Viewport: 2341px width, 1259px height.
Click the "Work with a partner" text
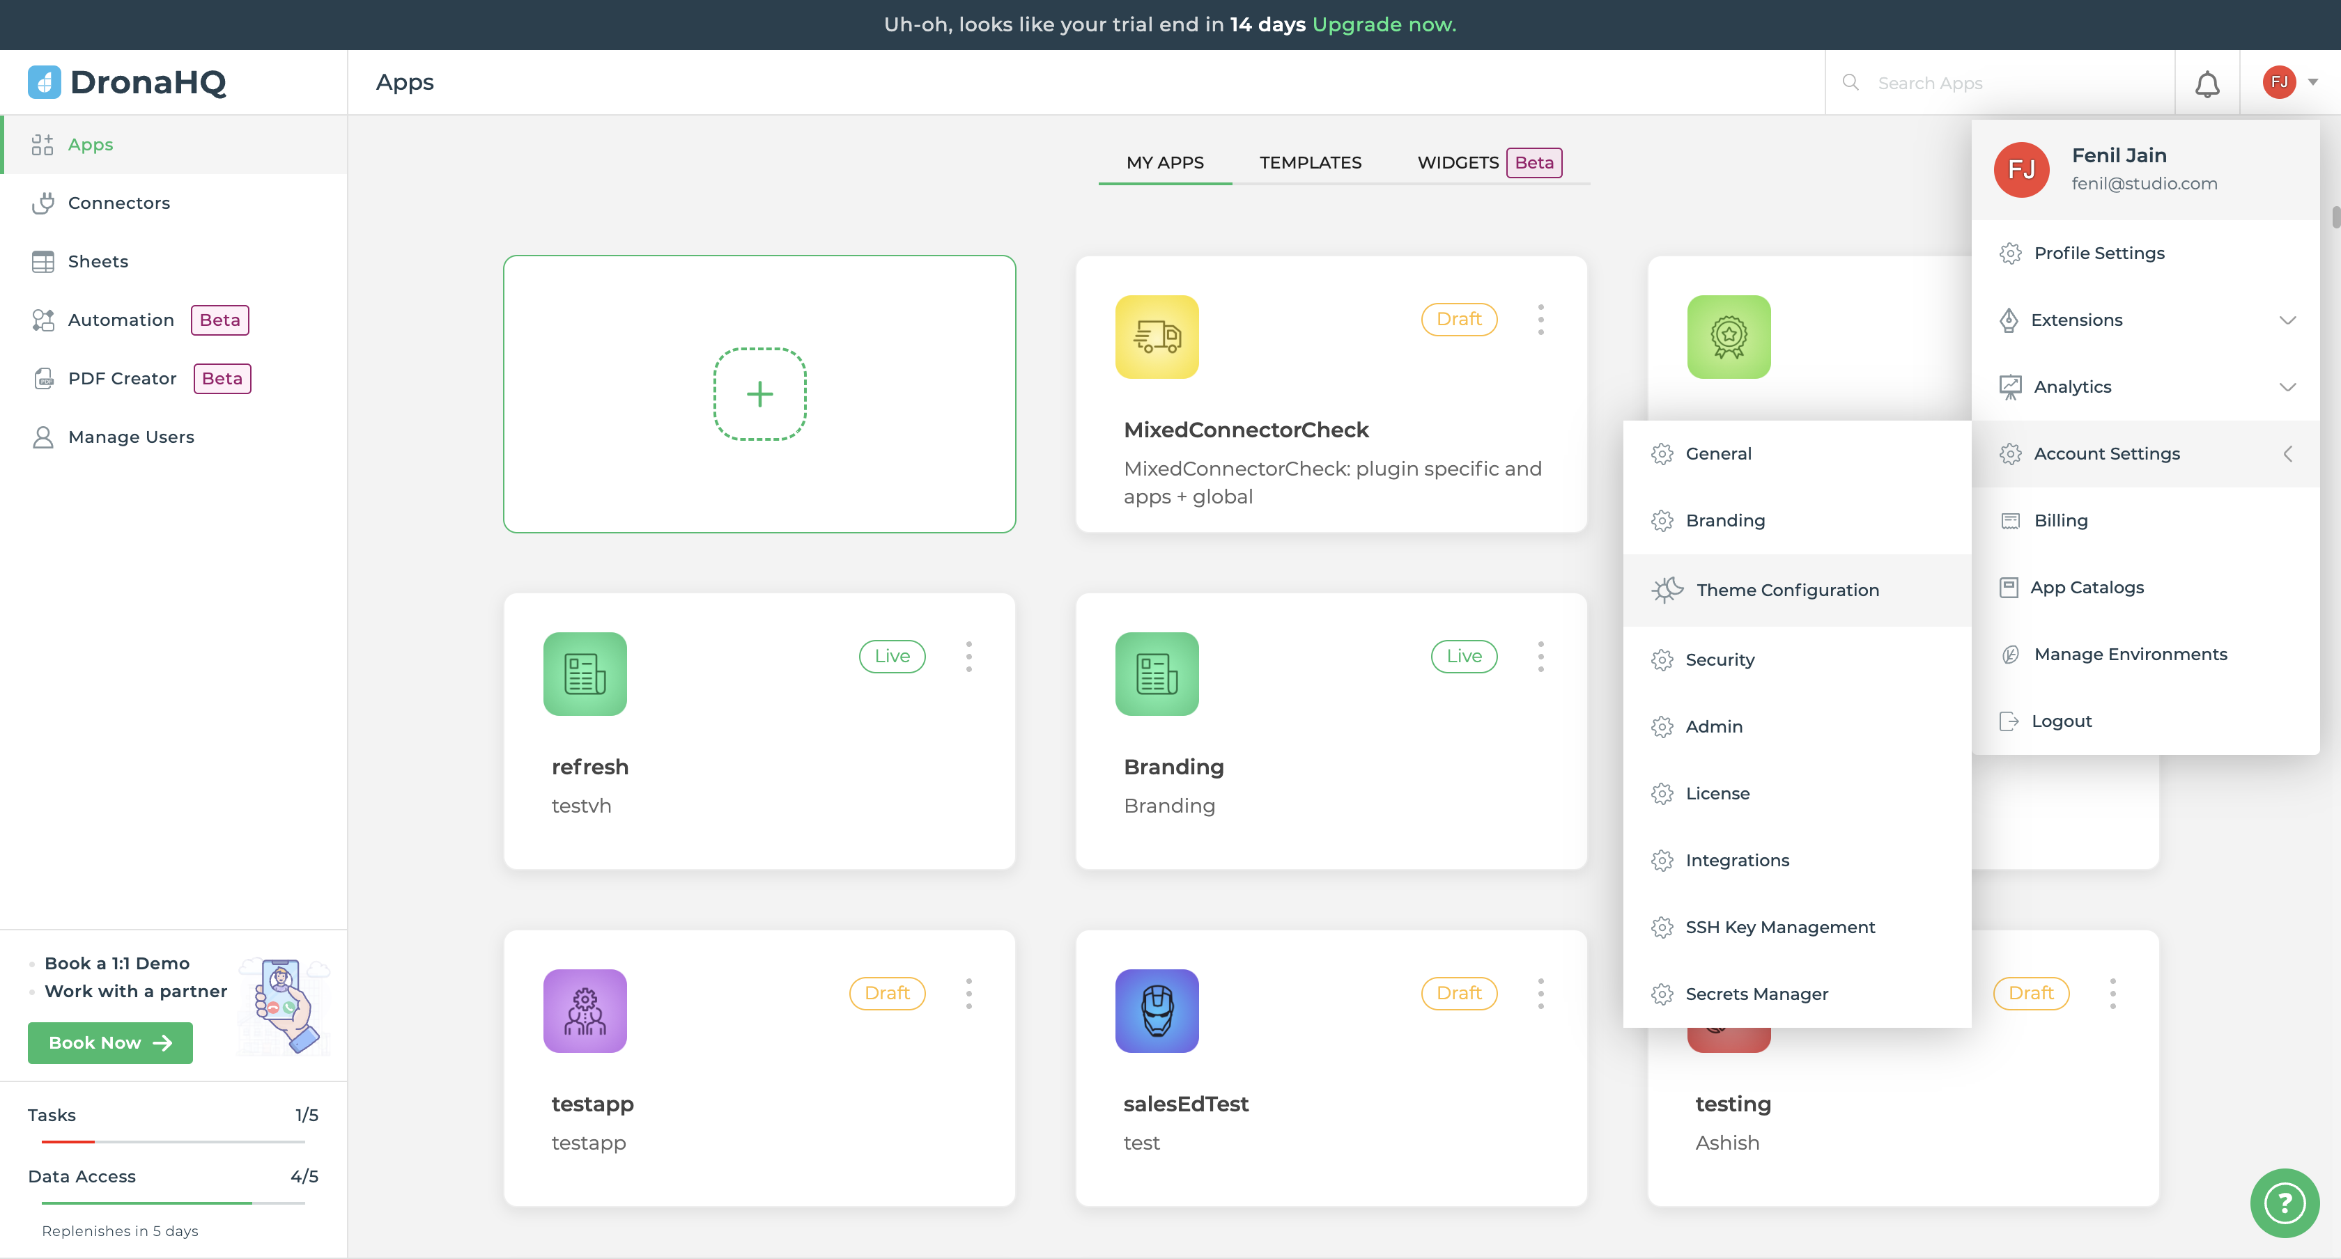pos(137,991)
